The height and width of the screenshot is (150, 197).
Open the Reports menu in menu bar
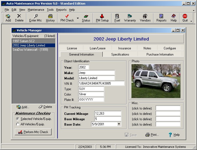click(61, 10)
